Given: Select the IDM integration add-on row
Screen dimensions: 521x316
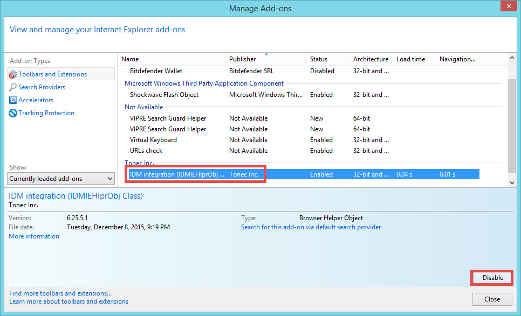Looking at the screenshot, I should (x=303, y=174).
